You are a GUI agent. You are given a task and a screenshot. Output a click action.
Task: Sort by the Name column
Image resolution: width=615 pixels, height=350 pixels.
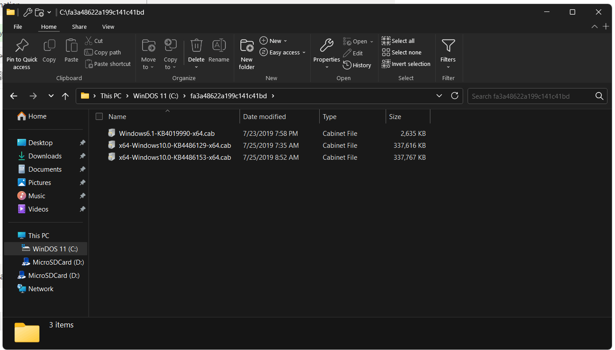[117, 117]
